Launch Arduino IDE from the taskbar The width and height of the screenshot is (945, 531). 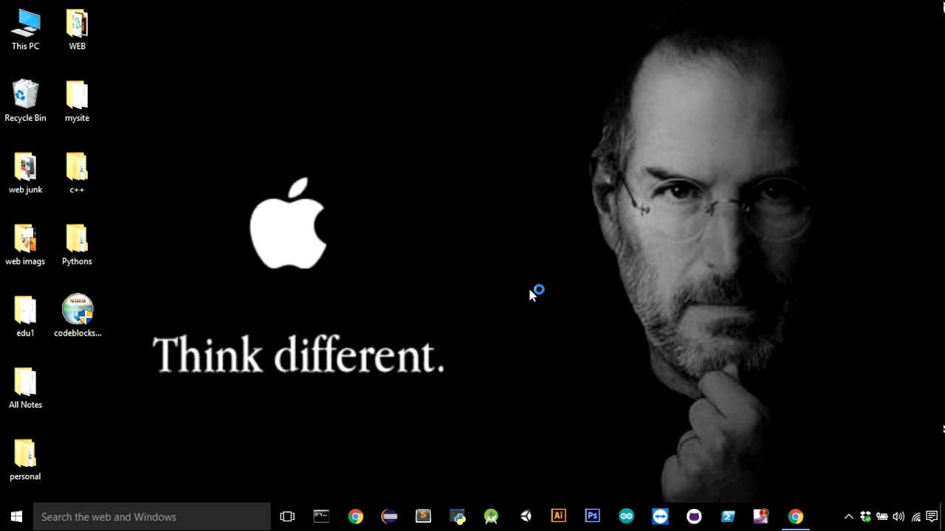627,516
